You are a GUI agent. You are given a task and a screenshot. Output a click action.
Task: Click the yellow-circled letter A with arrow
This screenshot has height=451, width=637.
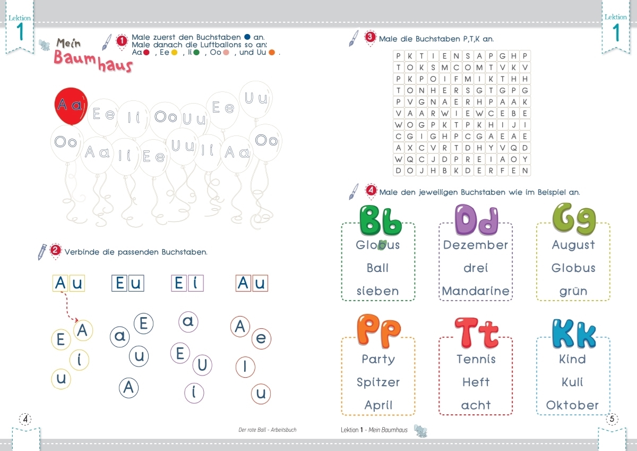point(82,330)
